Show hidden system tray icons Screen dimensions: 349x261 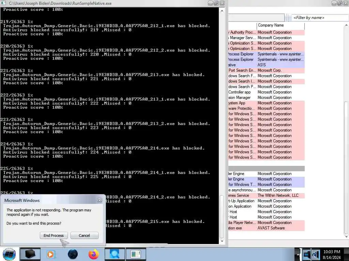tap(297, 255)
